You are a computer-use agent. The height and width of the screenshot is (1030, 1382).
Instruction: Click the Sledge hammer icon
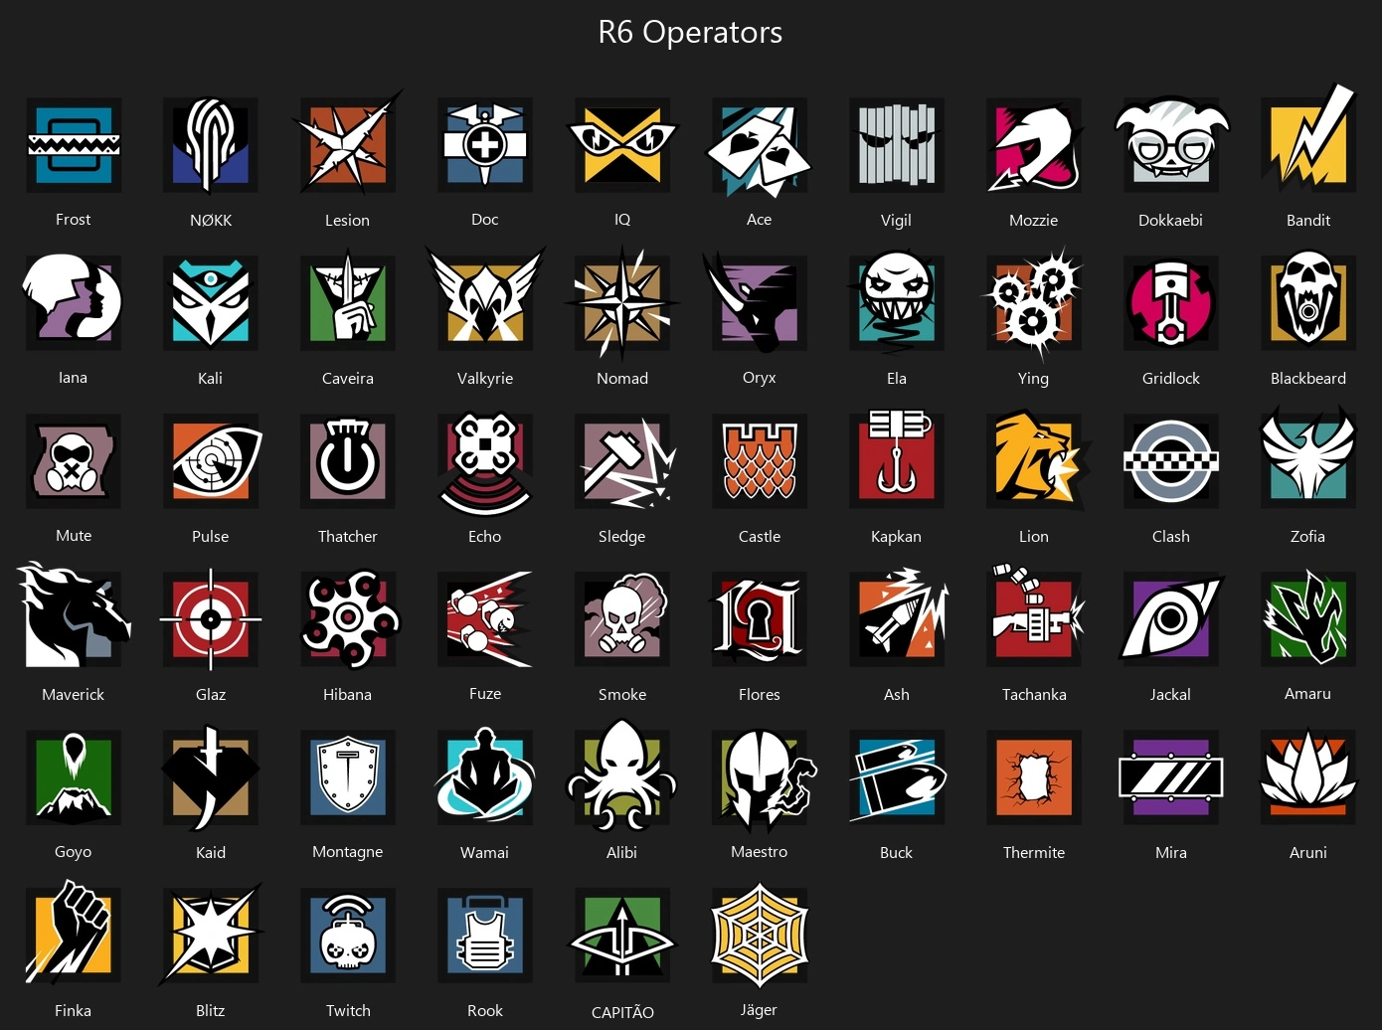click(625, 461)
